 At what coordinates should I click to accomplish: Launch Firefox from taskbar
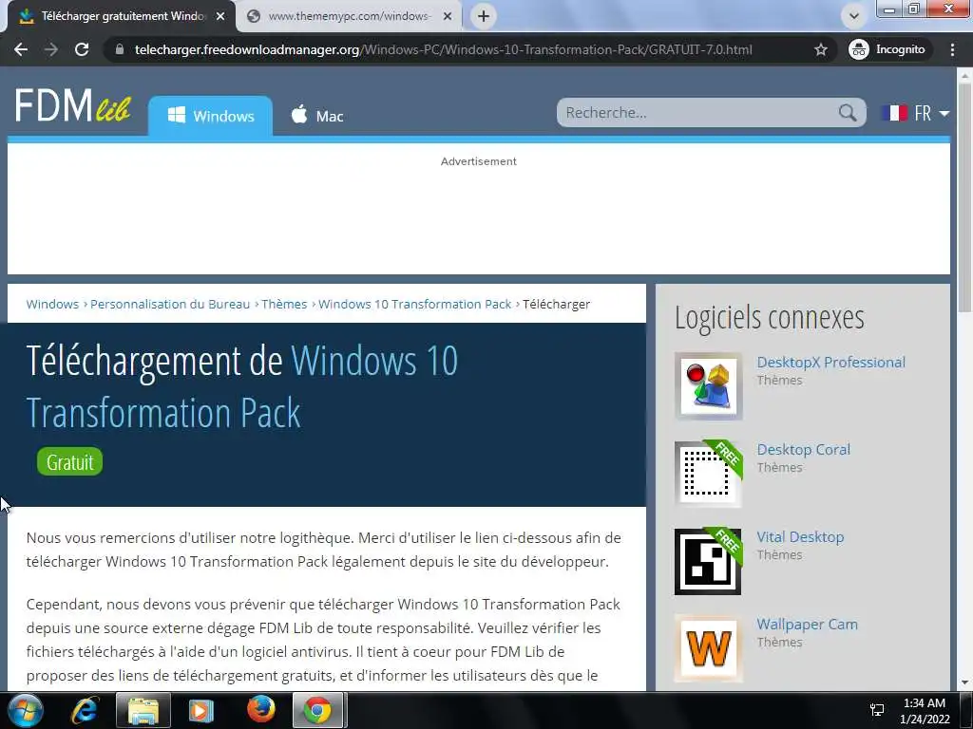261,710
